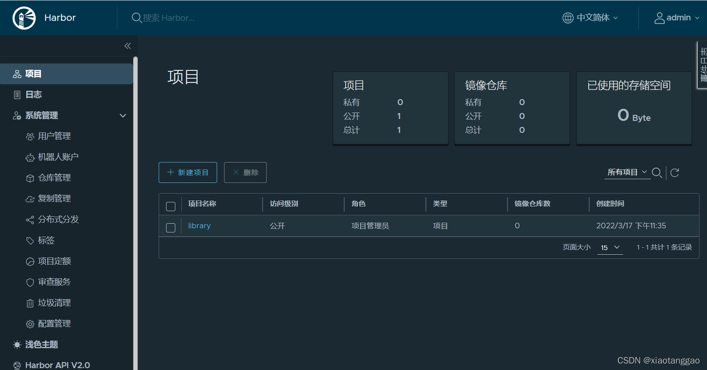707x370 pixels.
Task: Go to 标签 page
Action: click(46, 240)
